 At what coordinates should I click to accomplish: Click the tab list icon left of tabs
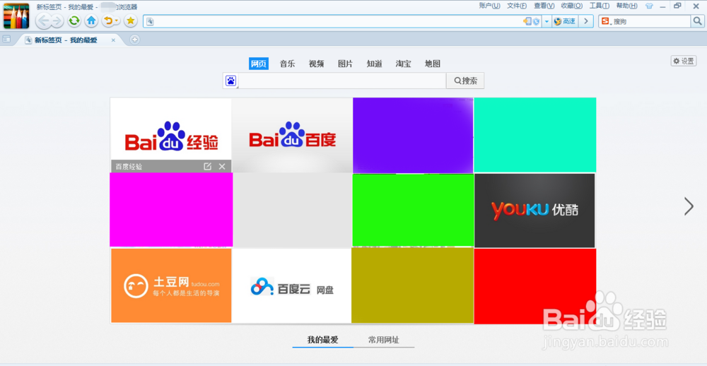[x=6, y=40]
